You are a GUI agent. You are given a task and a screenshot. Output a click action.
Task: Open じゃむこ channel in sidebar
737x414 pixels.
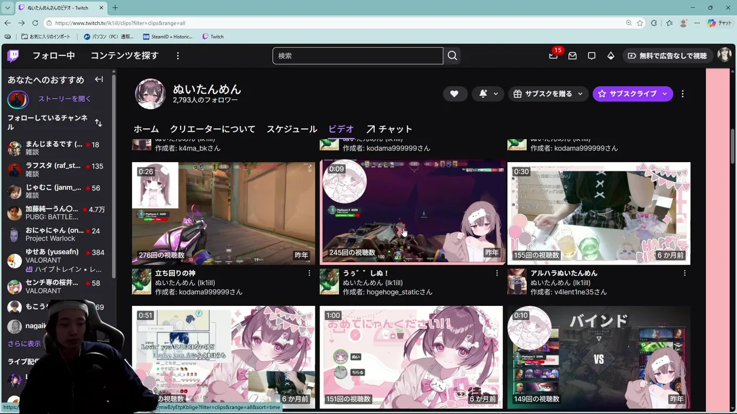[x=58, y=191]
